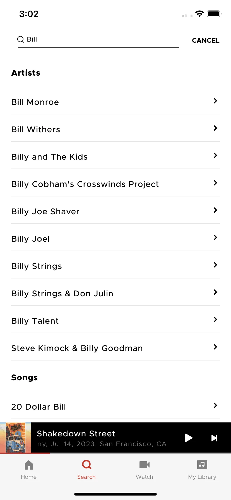Open the Home tab icon
231x500 pixels.
[x=29, y=465]
